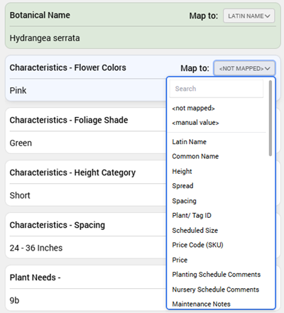This screenshot has height=313, width=284.
Task: Open the Botanical Name LATIN NAME dropdown
Action: click(x=248, y=16)
